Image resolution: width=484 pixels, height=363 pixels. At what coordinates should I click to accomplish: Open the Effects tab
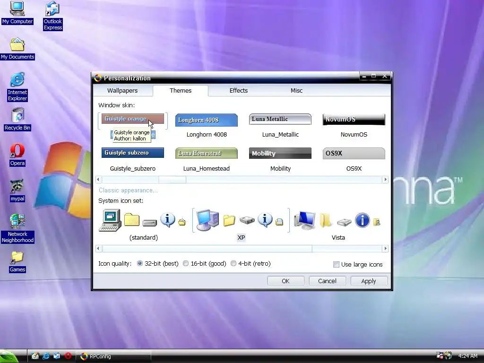[x=238, y=90]
